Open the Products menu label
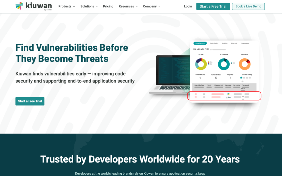Viewport: 282px width, 176px height. [x=65, y=6]
